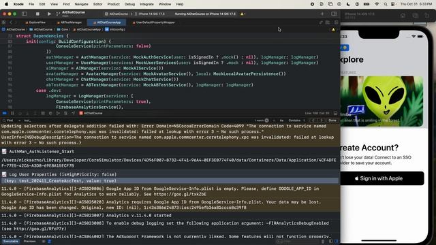Click AuthMan_AuthListener_Start log line
Screen dimensions: 436x245
click(x=42, y=152)
